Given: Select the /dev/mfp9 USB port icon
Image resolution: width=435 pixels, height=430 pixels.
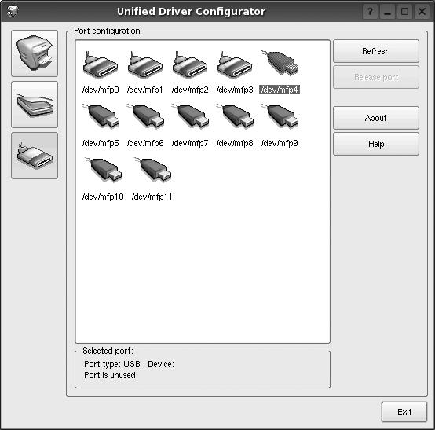Looking at the screenshot, I should click(x=280, y=116).
